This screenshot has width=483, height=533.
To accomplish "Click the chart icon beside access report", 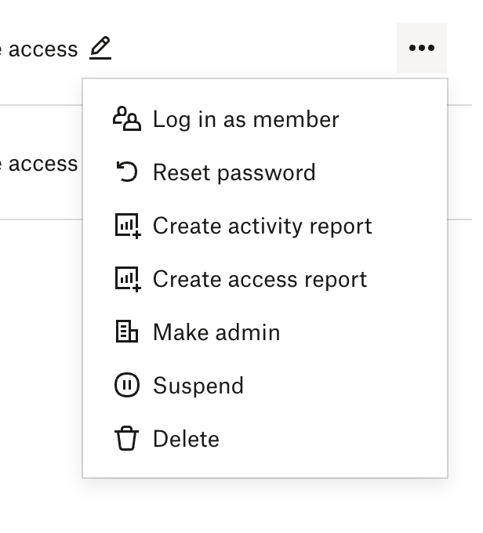I will pos(127,279).
